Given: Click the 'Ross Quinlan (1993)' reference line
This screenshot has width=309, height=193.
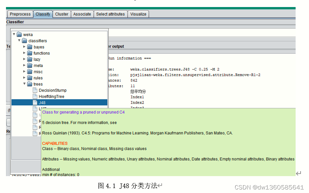Looking at the screenshot, I should tap(137, 133).
